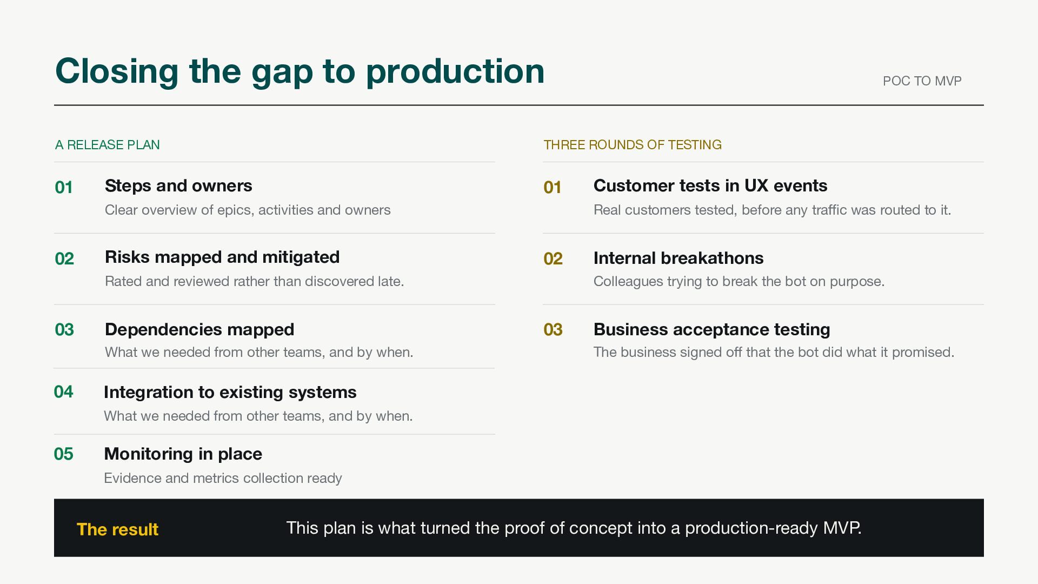Click the slide title 'Closing the gap to production'
The height and width of the screenshot is (584, 1038).
[x=300, y=72]
